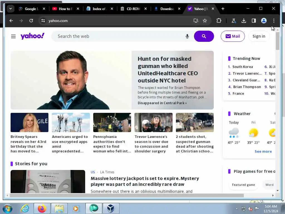Image resolution: width=285 pixels, height=214 pixels.
Task: Open Yahoo Mail button
Action: click(x=233, y=36)
